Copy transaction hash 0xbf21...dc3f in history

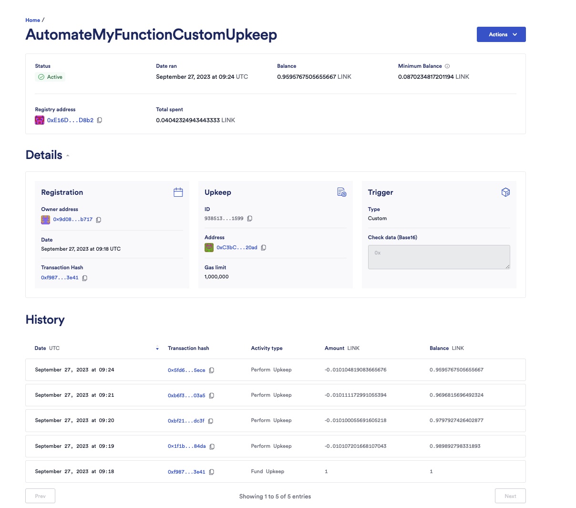[211, 421]
